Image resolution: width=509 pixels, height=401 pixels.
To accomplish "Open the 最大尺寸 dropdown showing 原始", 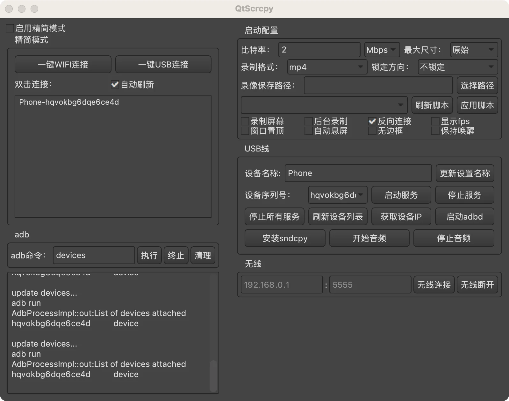I will 474,50.
